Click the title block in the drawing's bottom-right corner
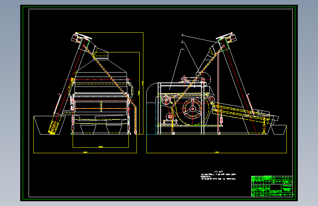This screenshot has width=318, height=206. pos(272,186)
